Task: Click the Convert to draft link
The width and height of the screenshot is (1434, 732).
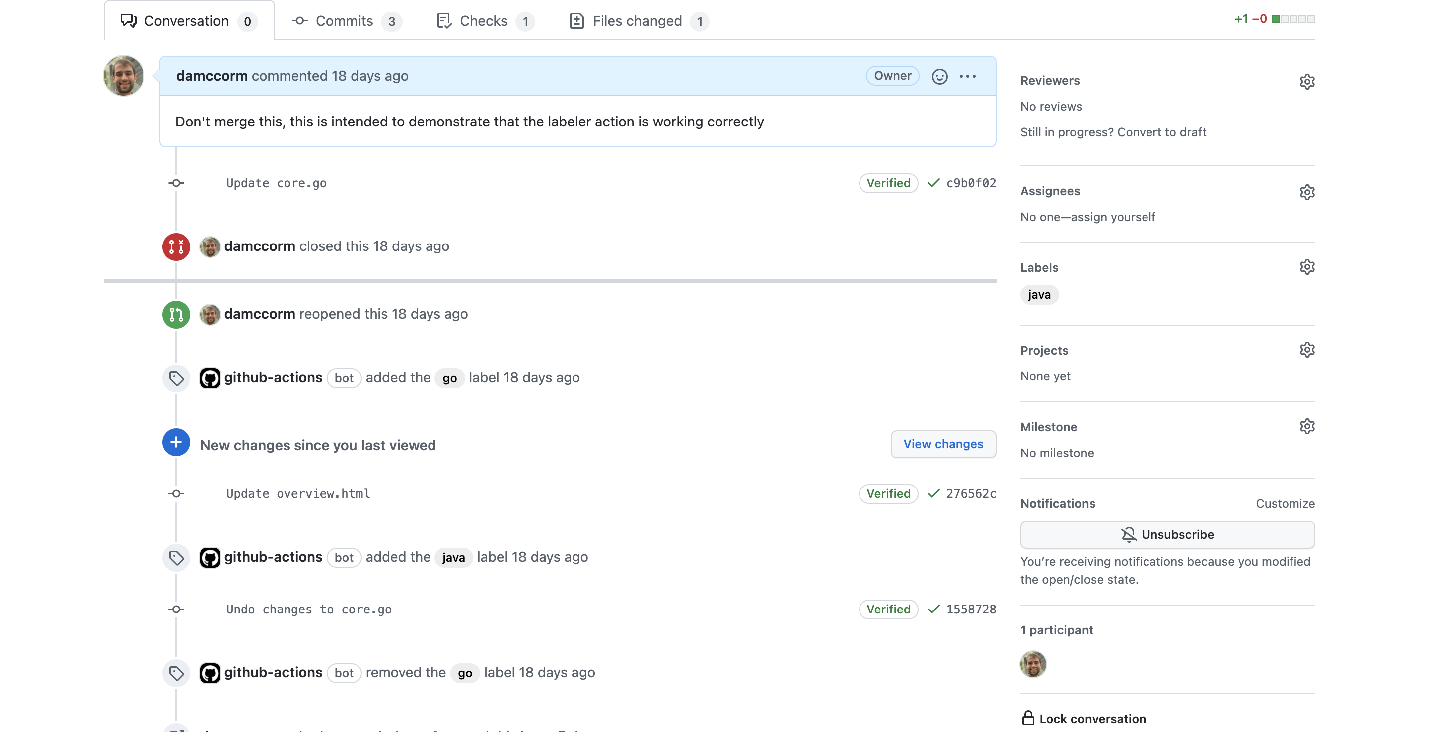Action: click(x=1161, y=132)
